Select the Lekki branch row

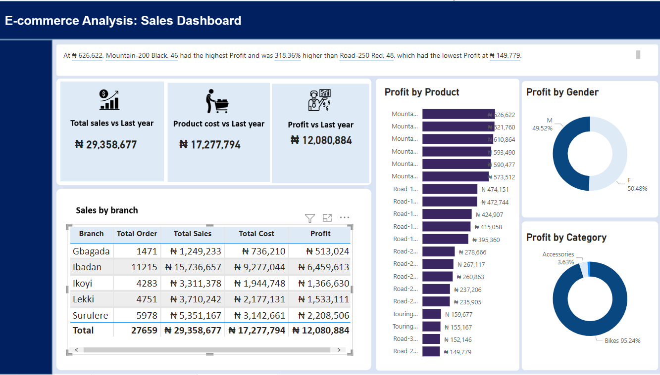pos(210,299)
